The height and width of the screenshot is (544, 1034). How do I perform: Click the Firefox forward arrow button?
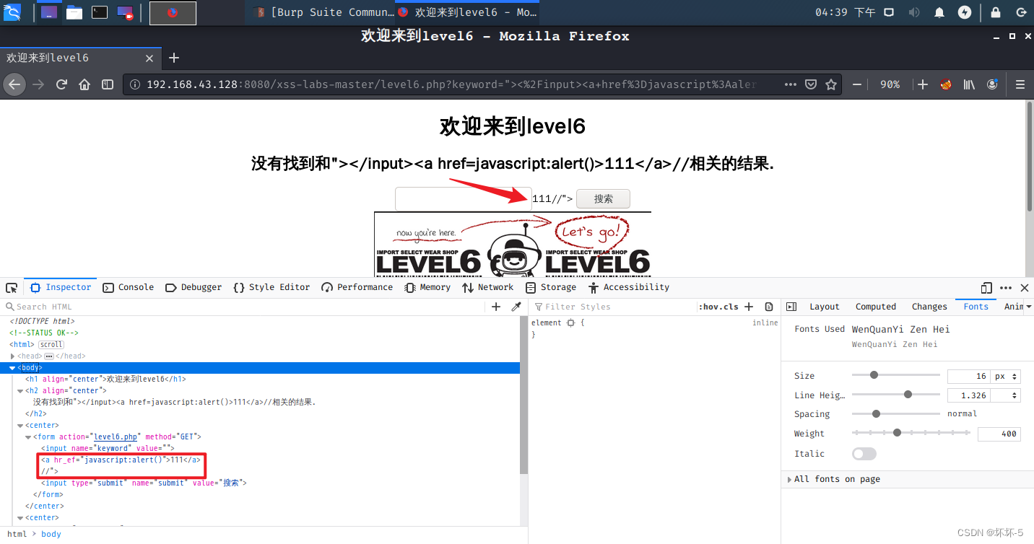(38, 84)
